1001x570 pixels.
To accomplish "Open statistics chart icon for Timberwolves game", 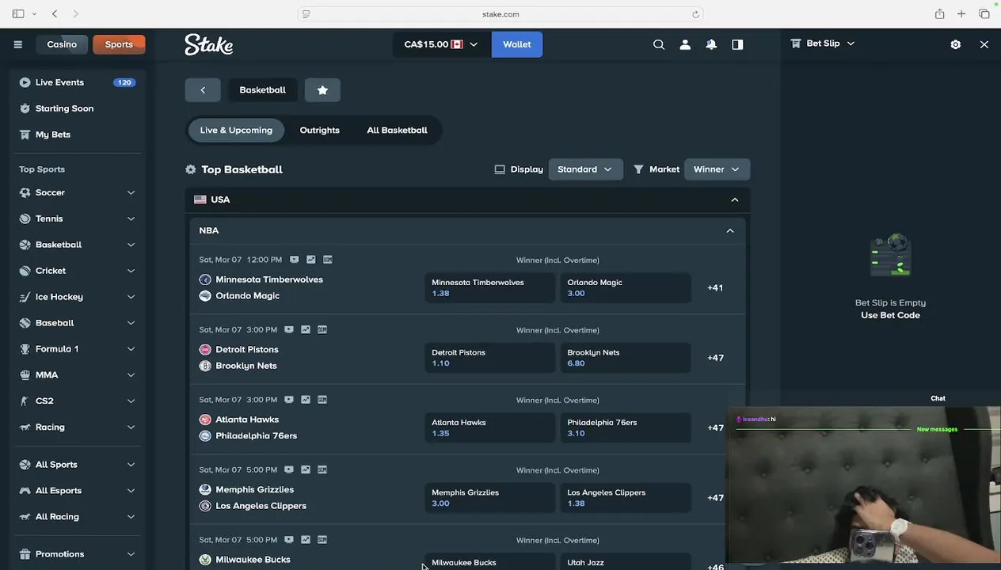I will point(310,260).
